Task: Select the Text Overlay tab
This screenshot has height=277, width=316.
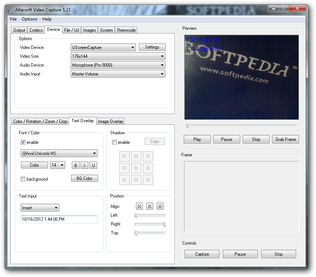Action: click(x=82, y=121)
